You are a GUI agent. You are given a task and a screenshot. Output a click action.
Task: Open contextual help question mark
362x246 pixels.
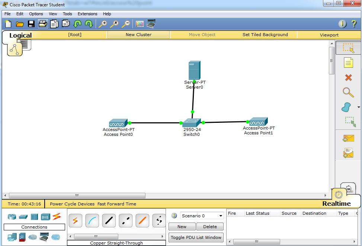tap(354, 24)
